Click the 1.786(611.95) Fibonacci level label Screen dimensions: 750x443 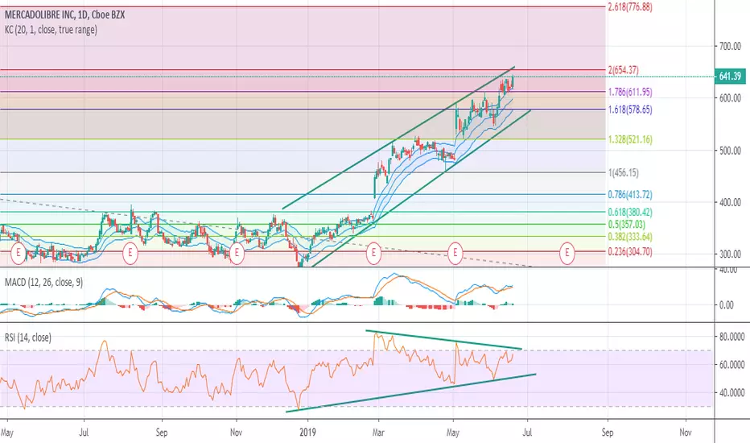[630, 92]
